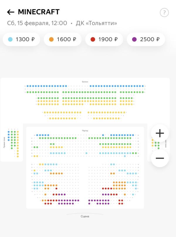
Task: Select the Балкон section label
Action: tap(85, 82)
